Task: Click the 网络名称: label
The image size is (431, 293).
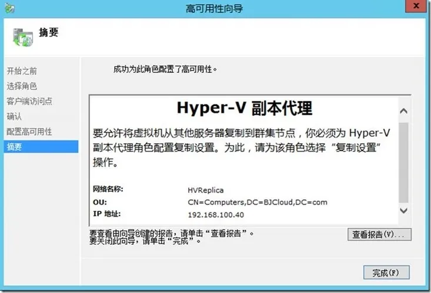Action: click(108, 189)
